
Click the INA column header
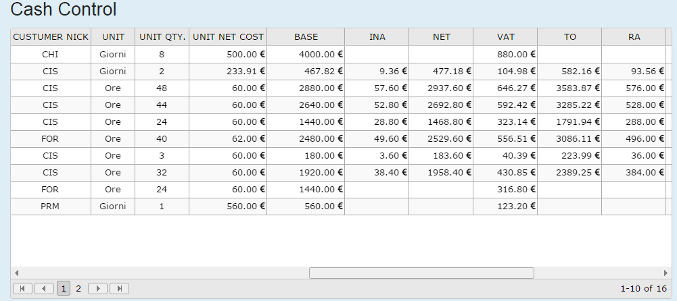377,37
